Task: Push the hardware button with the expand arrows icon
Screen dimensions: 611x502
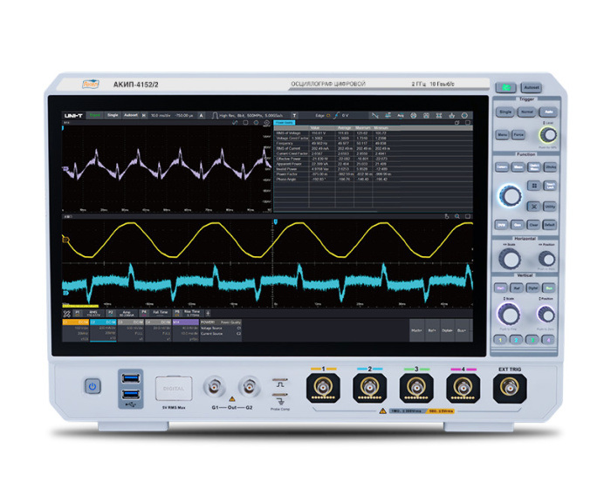Action: pyautogui.click(x=534, y=207)
